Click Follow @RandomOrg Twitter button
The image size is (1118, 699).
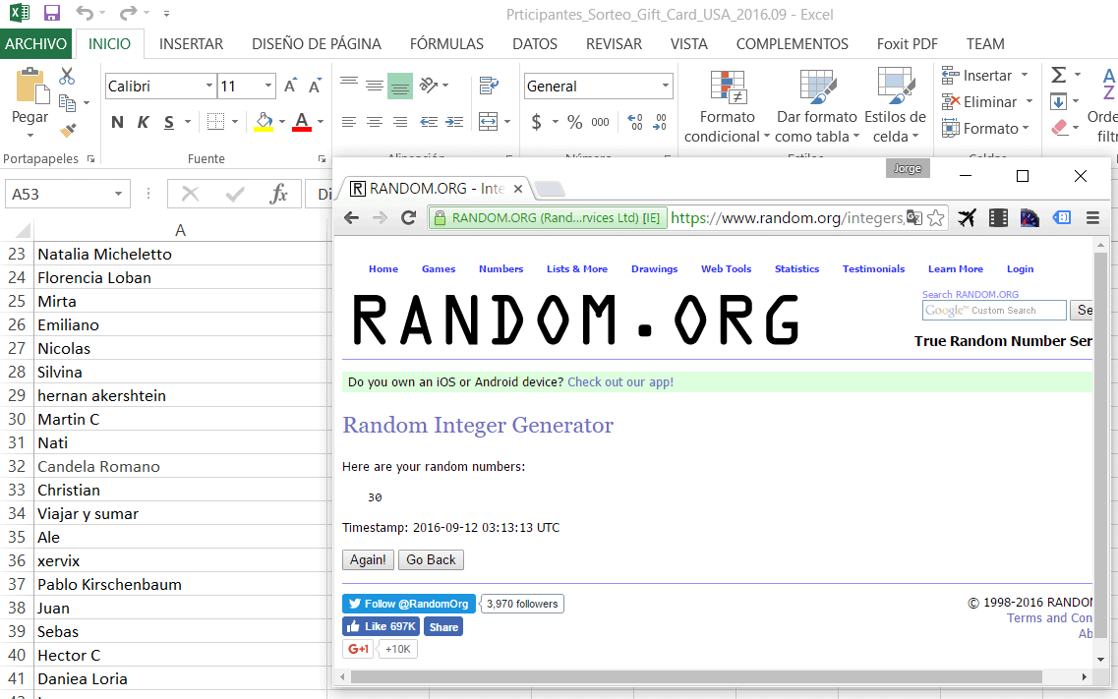point(409,604)
